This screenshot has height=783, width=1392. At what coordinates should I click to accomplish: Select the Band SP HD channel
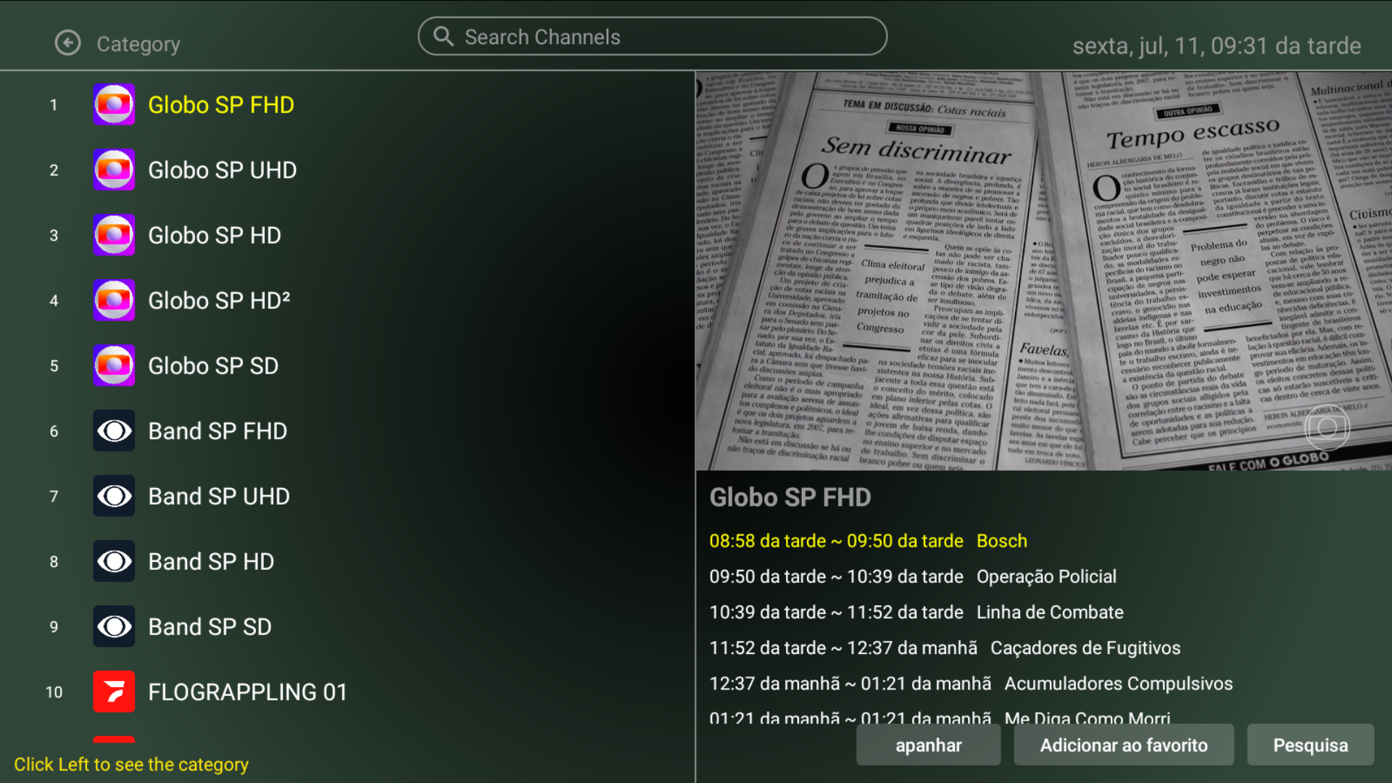tap(211, 562)
